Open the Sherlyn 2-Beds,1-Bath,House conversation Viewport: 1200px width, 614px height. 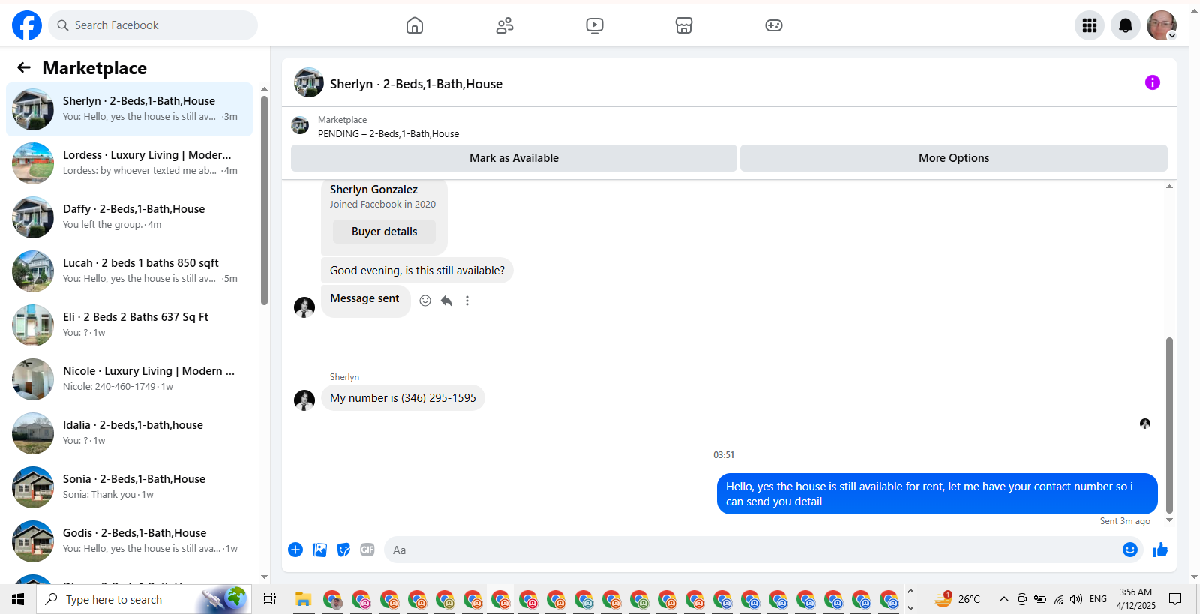[x=129, y=109]
